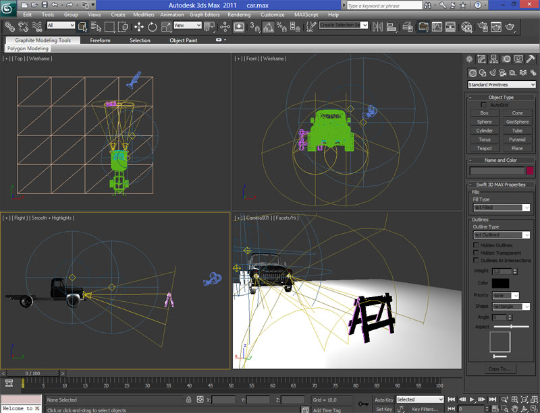
Task: Check the Hidden Outlines option
Action: [x=477, y=245]
